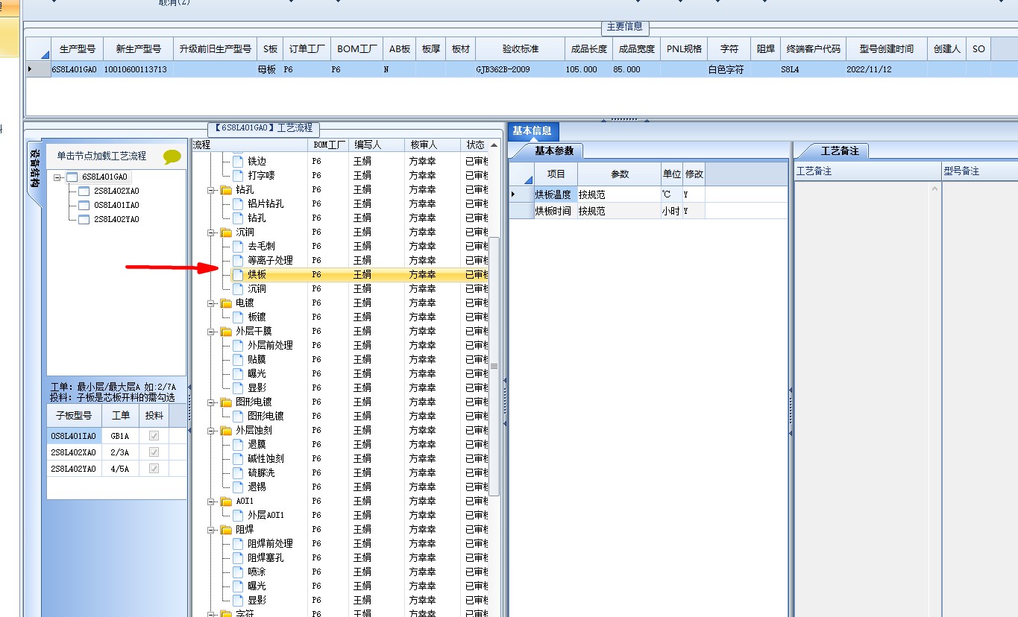Select the 阻焊前处理 process step
1018x617 pixels.
pos(270,543)
